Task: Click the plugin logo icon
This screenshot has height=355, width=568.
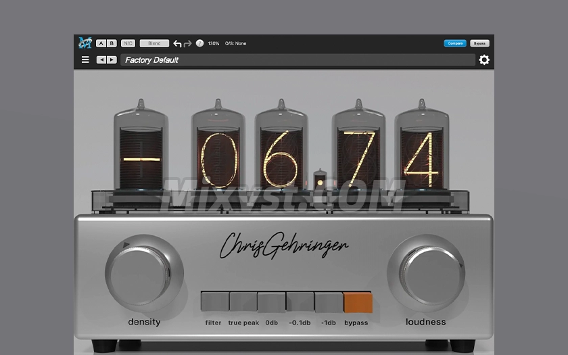Action: click(85, 43)
